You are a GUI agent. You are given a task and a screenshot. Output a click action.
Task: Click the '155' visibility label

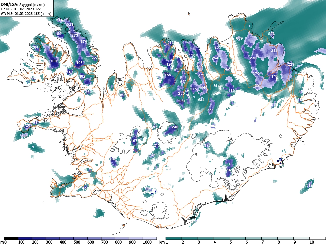(x=168, y=75)
